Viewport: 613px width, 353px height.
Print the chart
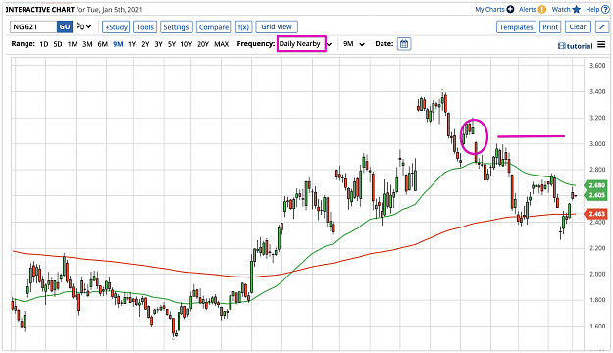click(x=550, y=27)
